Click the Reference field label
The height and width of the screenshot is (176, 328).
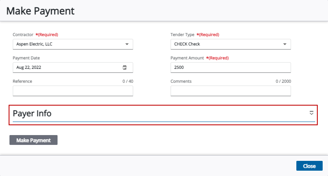22,81
